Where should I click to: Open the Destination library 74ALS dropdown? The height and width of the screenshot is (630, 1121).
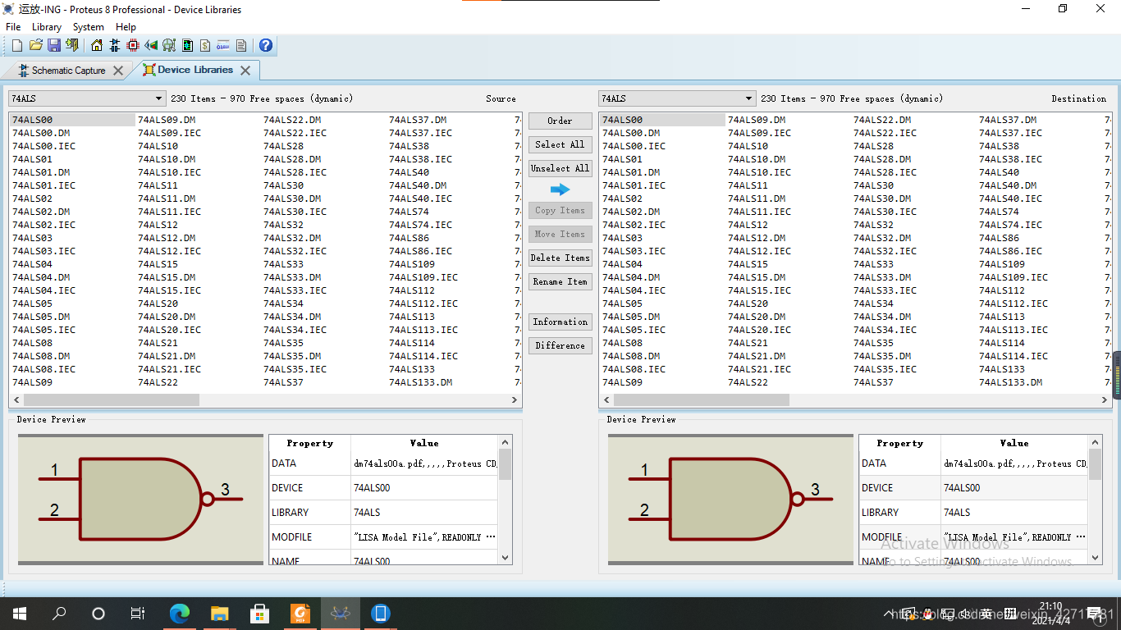tap(677, 98)
